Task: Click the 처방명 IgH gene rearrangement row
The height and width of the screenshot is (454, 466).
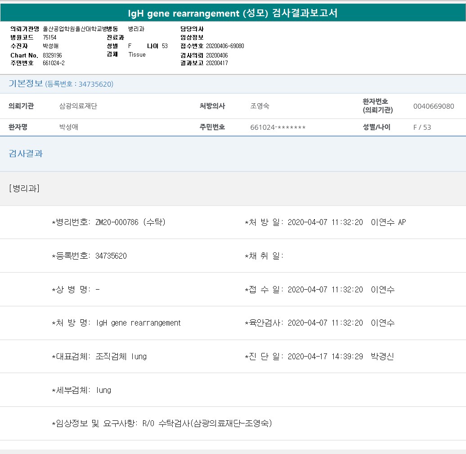Action: click(116, 323)
